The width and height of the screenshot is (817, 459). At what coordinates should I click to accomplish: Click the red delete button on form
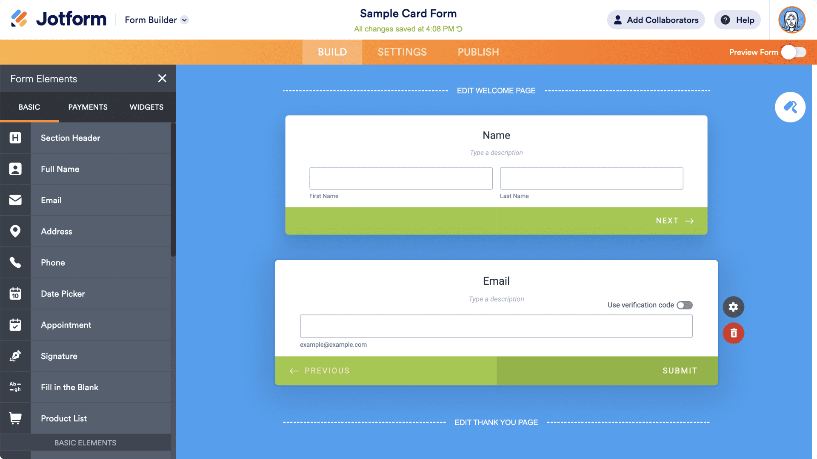click(x=734, y=334)
